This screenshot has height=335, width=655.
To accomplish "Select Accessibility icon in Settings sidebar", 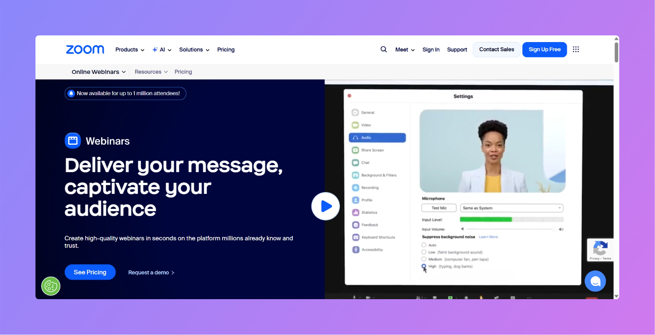I will 355,250.
